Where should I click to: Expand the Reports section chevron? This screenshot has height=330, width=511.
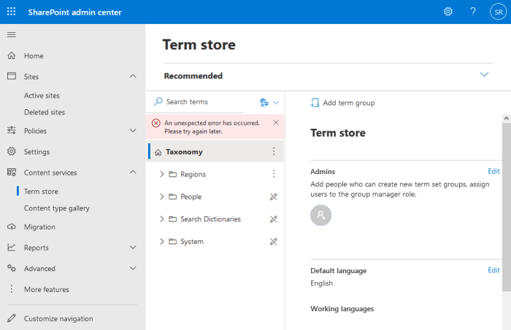[133, 248]
